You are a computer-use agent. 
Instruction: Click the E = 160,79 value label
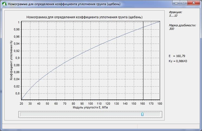[177, 56]
